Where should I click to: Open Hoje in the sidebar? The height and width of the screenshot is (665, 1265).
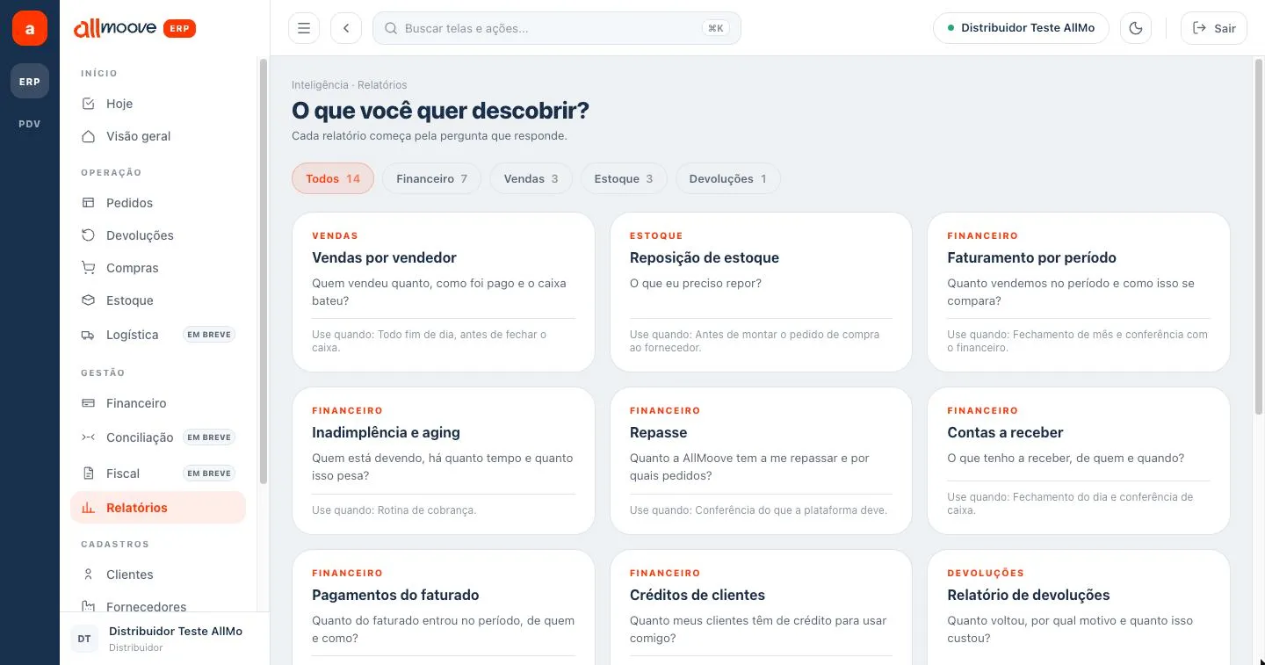158,104
